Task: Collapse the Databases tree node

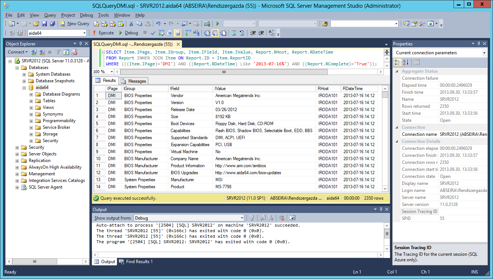Action: coord(17,68)
